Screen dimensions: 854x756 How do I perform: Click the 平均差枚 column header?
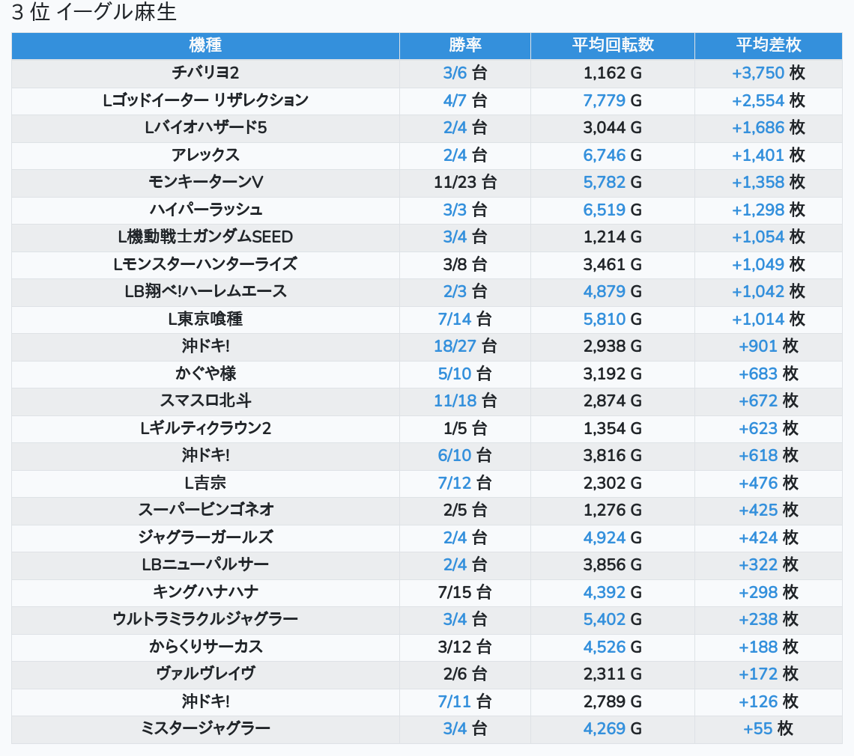[769, 45]
